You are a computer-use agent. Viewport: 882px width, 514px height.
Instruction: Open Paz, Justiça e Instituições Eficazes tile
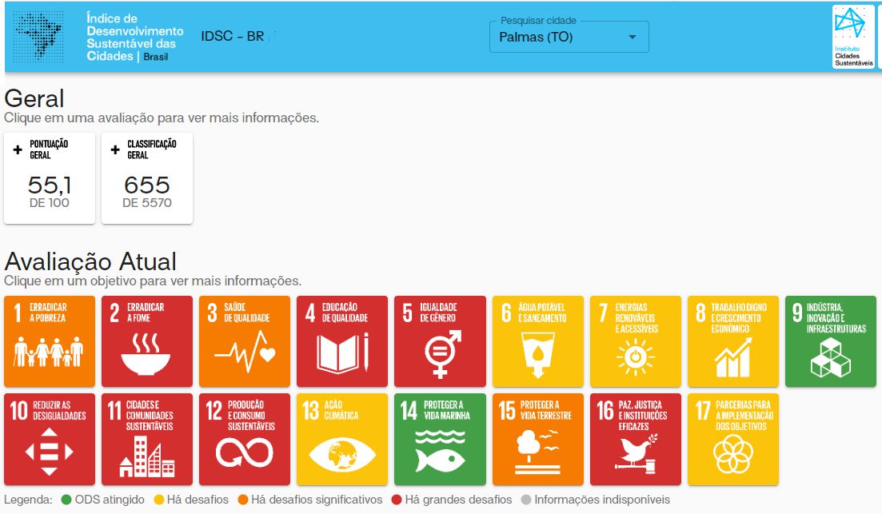coord(636,439)
